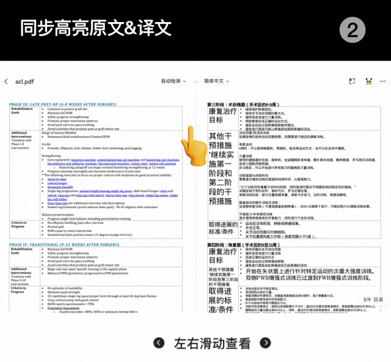Click the 'Maintain quad strength' line

click(64, 292)
